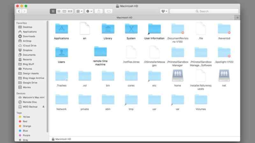Switch to column view

coord(64,11)
